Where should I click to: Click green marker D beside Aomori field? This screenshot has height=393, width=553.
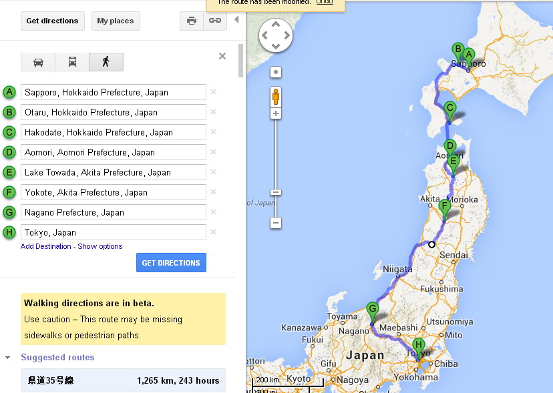[9, 152]
